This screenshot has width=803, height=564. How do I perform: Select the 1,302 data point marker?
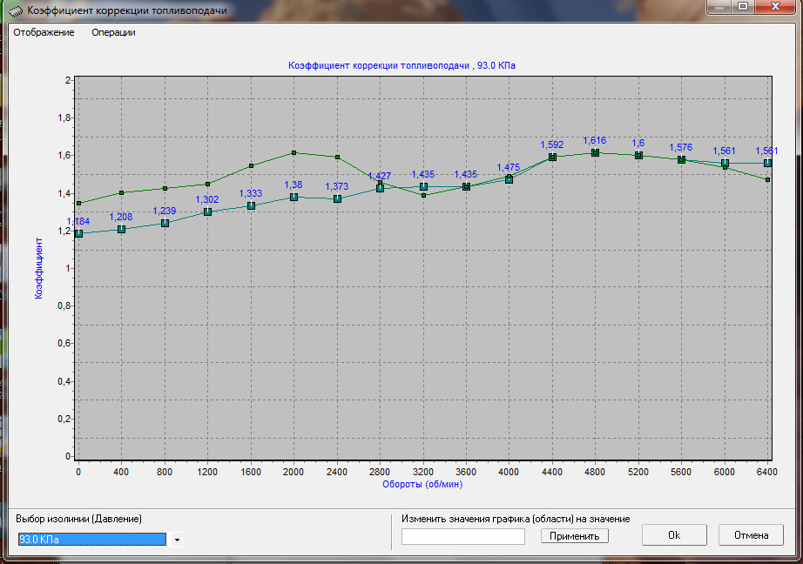(207, 211)
